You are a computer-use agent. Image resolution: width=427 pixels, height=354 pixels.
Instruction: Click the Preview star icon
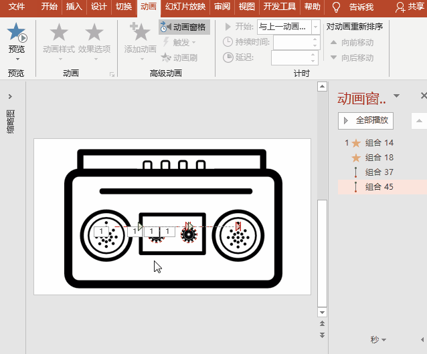tap(17, 33)
